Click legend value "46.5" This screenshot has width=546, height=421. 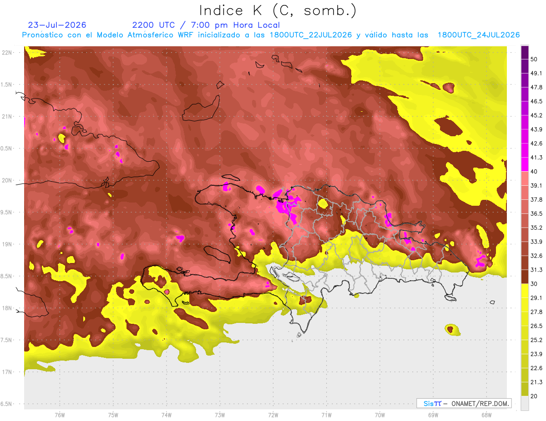[x=536, y=101]
